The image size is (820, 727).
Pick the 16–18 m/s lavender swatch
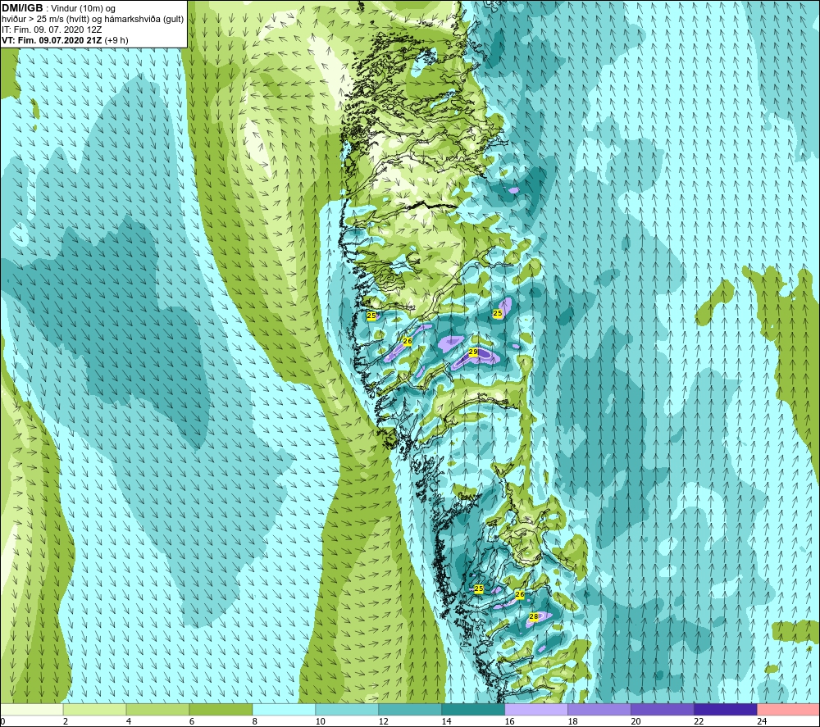[x=536, y=709]
